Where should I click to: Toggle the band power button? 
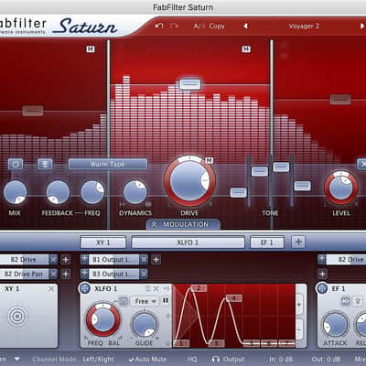(x=16, y=164)
